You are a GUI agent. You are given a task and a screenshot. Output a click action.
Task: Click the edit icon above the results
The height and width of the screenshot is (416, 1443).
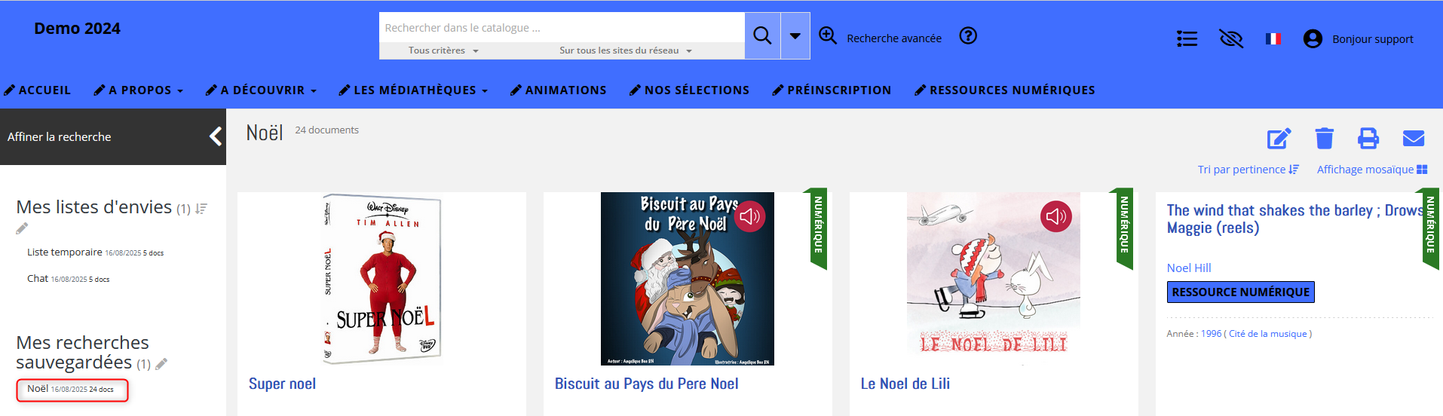point(1279,139)
